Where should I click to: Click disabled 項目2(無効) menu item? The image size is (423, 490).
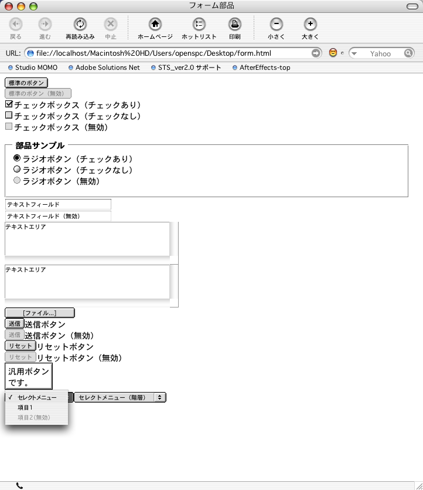coord(36,417)
